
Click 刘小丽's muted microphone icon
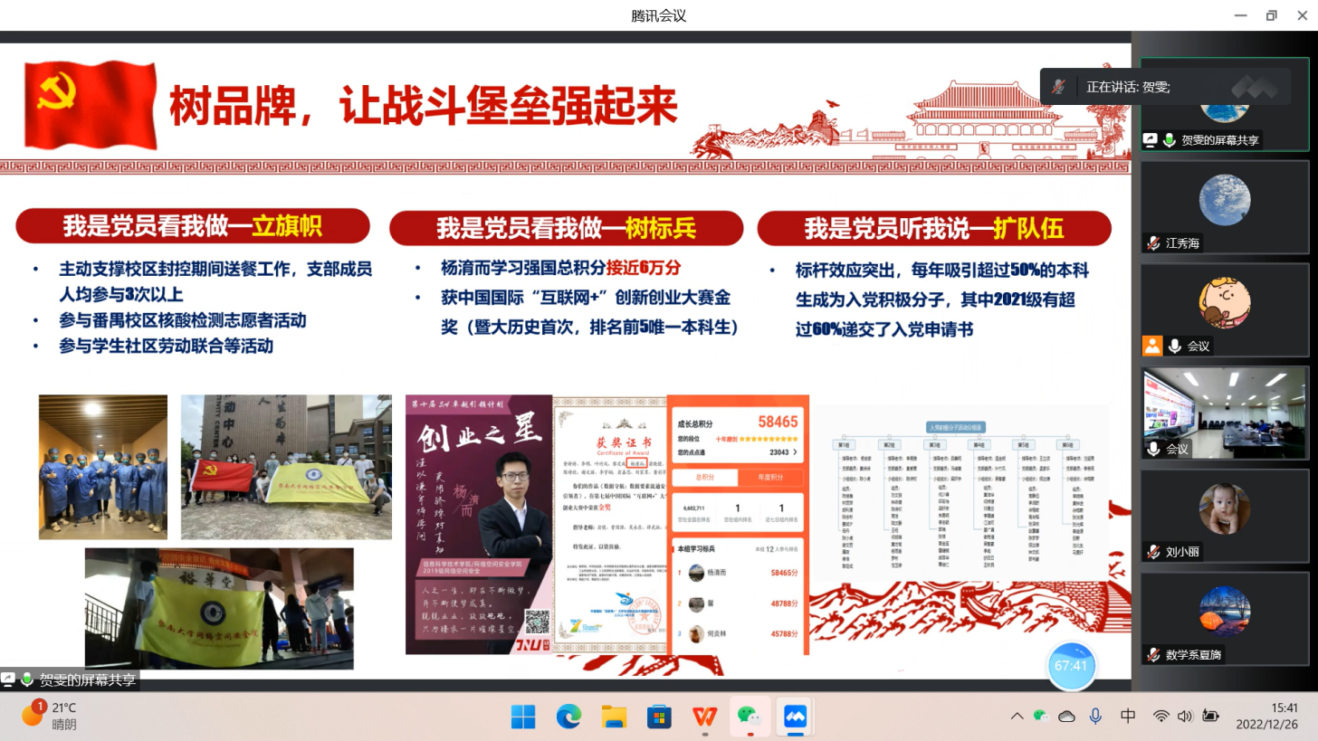(x=1153, y=552)
